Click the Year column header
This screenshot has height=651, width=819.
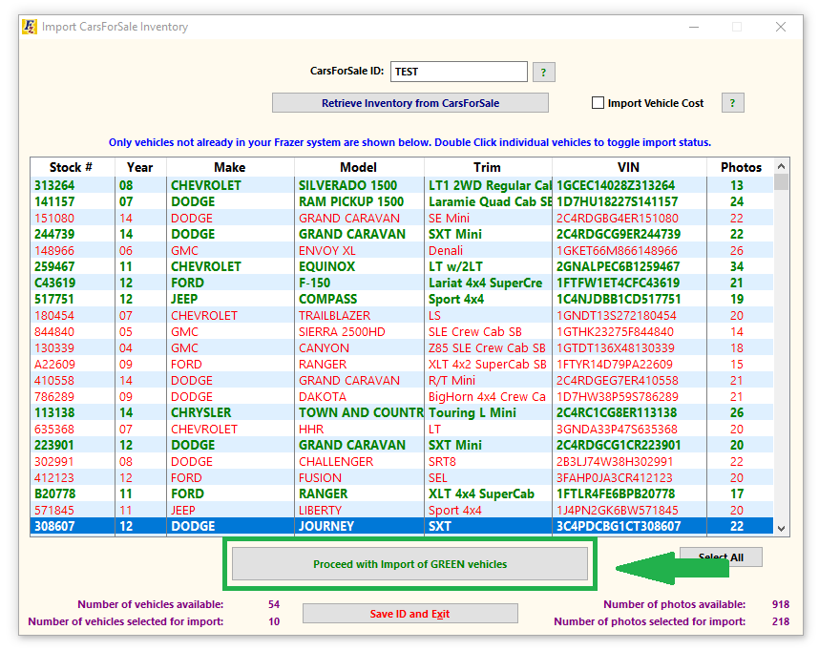coord(140,167)
